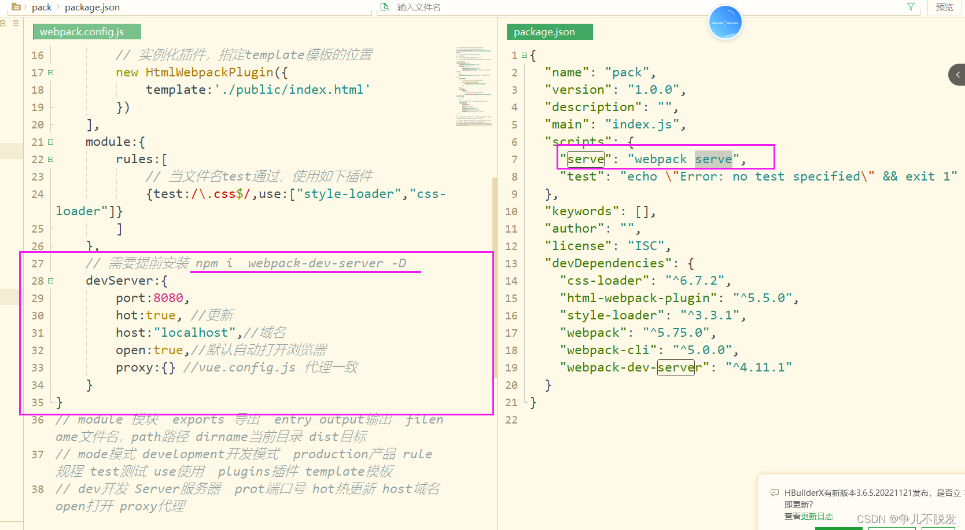Click the filter funnel icon

[x=911, y=7]
